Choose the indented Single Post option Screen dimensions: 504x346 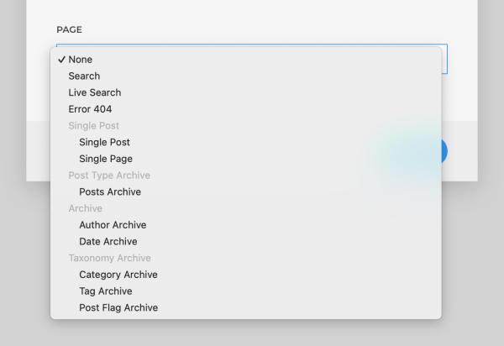[104, 143]
